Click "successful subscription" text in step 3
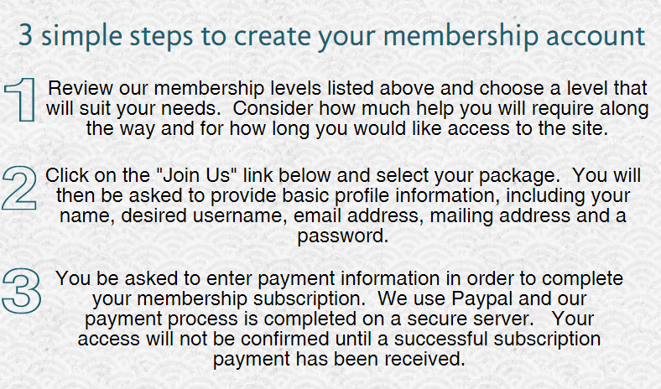Image resolution: width=661 pixels, height=389 pixels. tap(497, 340)
